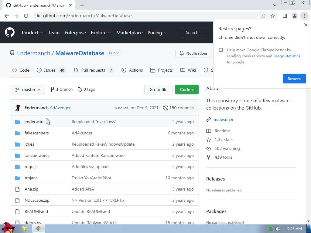311x233 pixels.
Task: Click the GitHub search field
Action: click(x=197, y=32)
